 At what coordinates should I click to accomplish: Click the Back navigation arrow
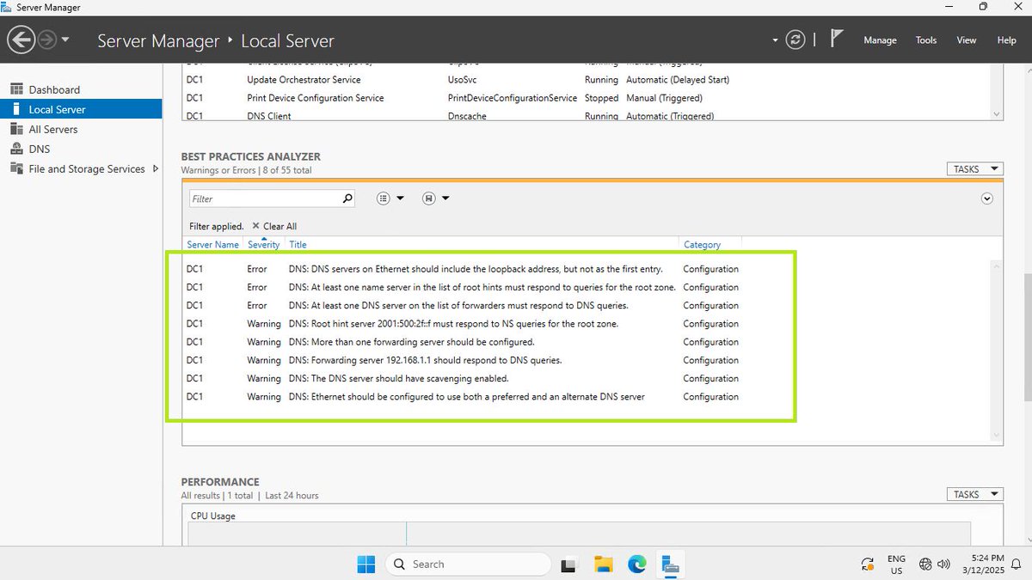coord(21,40)
